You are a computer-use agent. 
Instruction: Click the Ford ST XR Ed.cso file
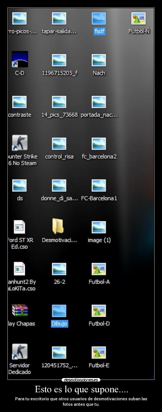coord(19,227)
